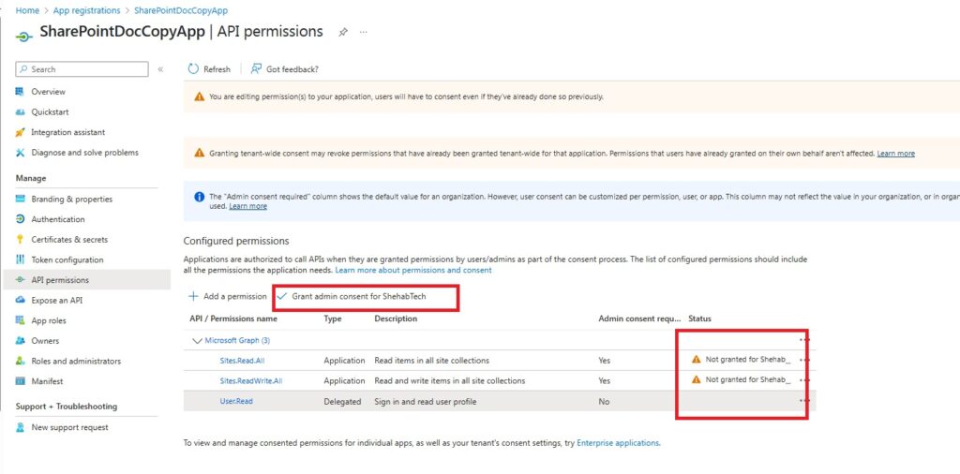Select 'Not granted for Shehab...' on Sites.Read.All row
The width and height of the screenshot is (960, 474).
pyautogui.click(x=748, y=361)
